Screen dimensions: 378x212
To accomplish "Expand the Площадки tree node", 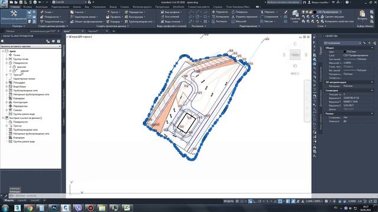I will pos(6,82).
